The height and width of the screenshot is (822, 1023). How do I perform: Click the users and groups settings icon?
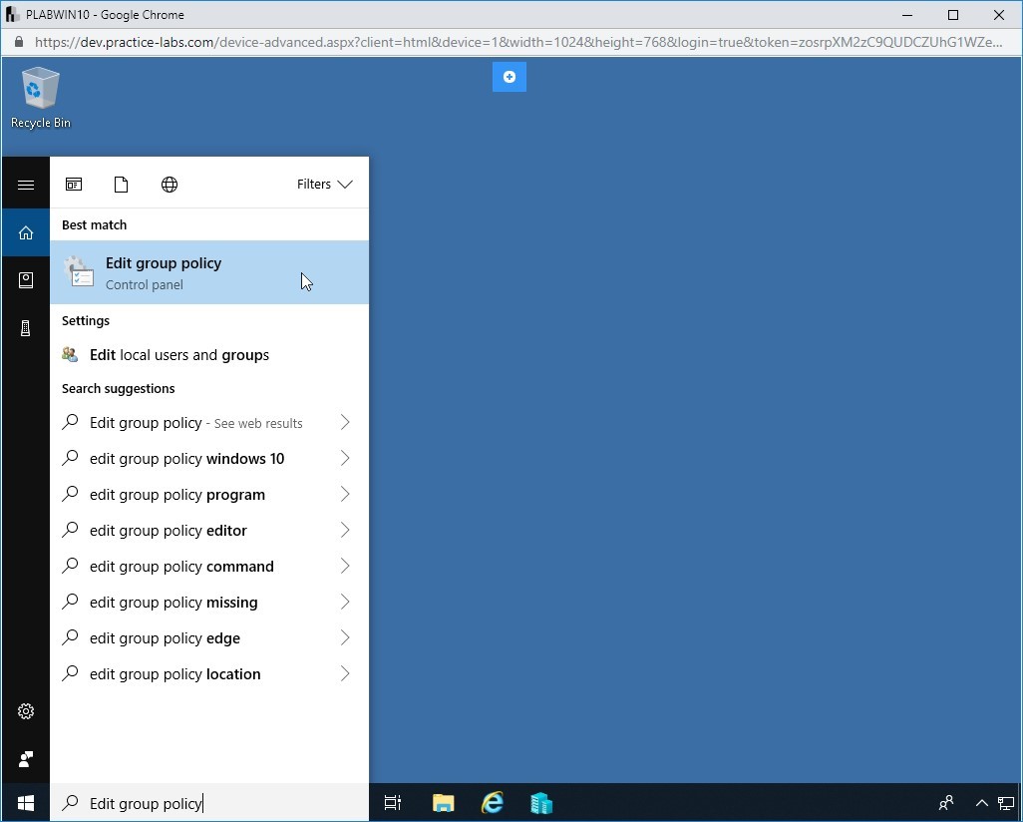click(70, 354)
